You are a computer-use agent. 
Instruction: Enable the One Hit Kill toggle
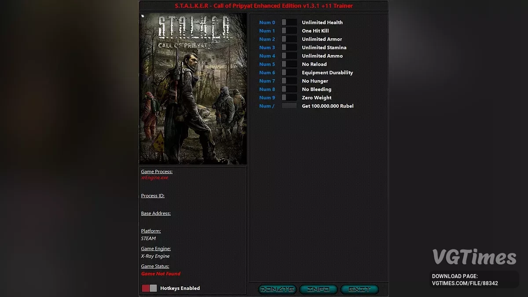pyautogui.click(x=289, y=31)
